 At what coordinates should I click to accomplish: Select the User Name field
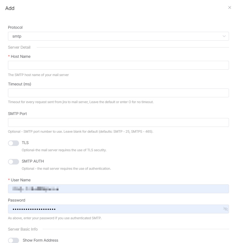119,189
